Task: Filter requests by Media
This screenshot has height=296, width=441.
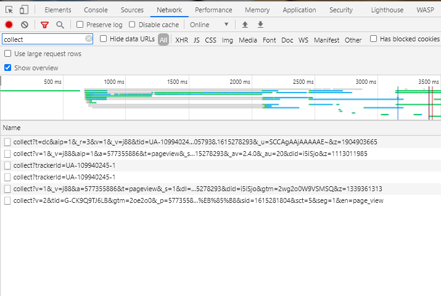Action: 248,40
